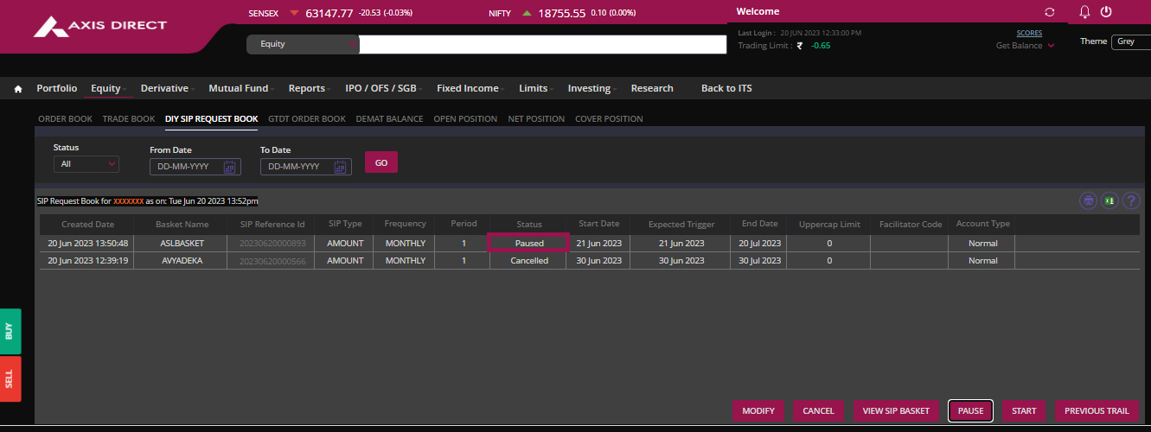This screenshot has width=1151, height=432.
Task: Open the SCORES link
Action: (x=1029, y=33)
